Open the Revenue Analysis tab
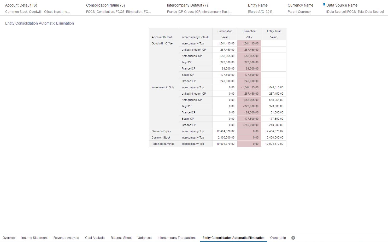388x242 pixels. [66, 238]
